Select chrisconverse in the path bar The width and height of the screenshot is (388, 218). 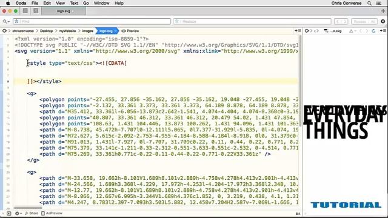[23, 31]
